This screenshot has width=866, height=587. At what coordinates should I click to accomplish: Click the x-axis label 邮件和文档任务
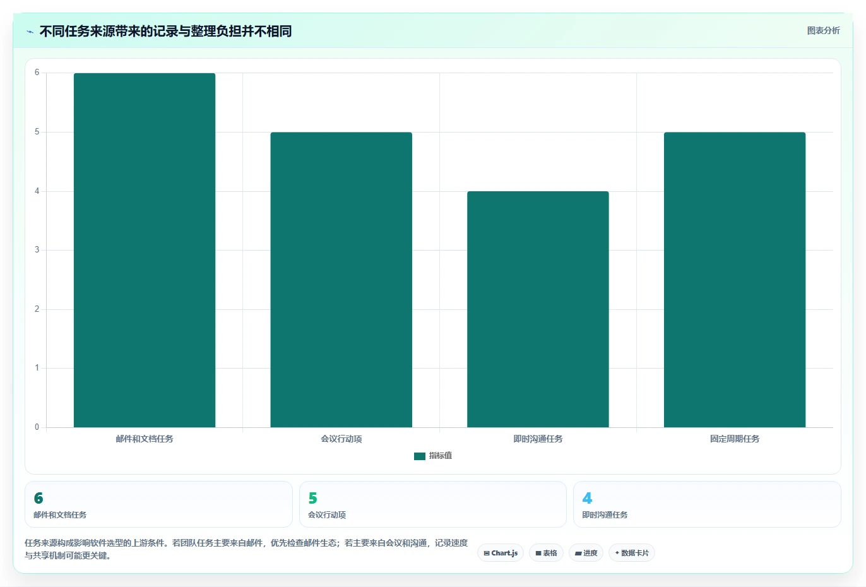pyautogui.click(x=145, y=439)
